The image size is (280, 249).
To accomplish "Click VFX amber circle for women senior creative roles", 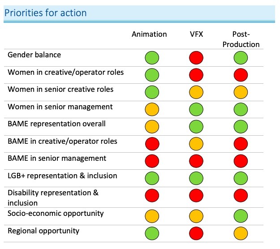I will (x=196, y=92).
